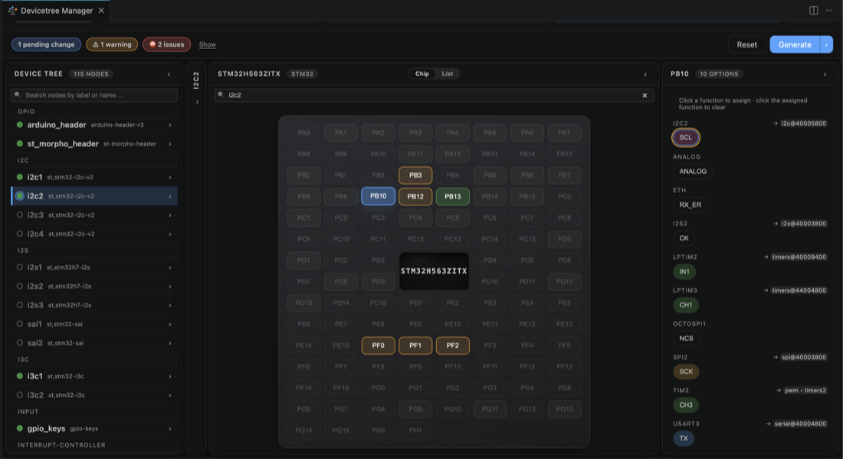The image size is (843, 459).
Task: Enable the sai1 node status circle
Action: (x=20, y=324)
